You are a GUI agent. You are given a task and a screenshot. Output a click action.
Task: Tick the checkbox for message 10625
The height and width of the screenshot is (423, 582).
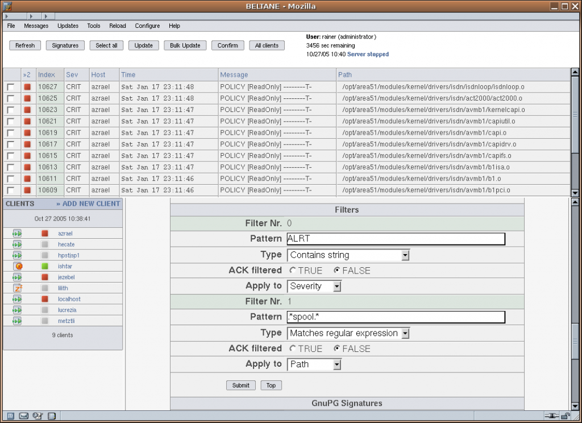10,98
